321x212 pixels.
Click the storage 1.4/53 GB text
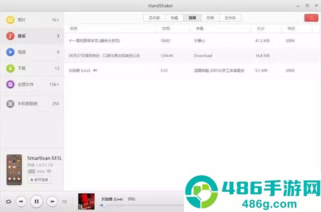pyautogui.click(x=40, y=165)
